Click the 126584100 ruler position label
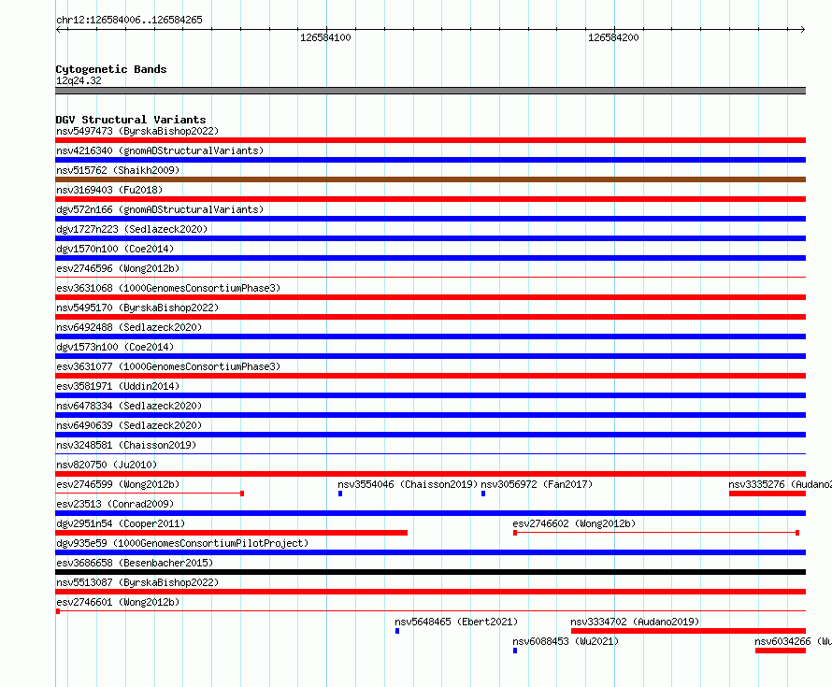The height and width of the screenshot is (687, 832). coord(325,37)
